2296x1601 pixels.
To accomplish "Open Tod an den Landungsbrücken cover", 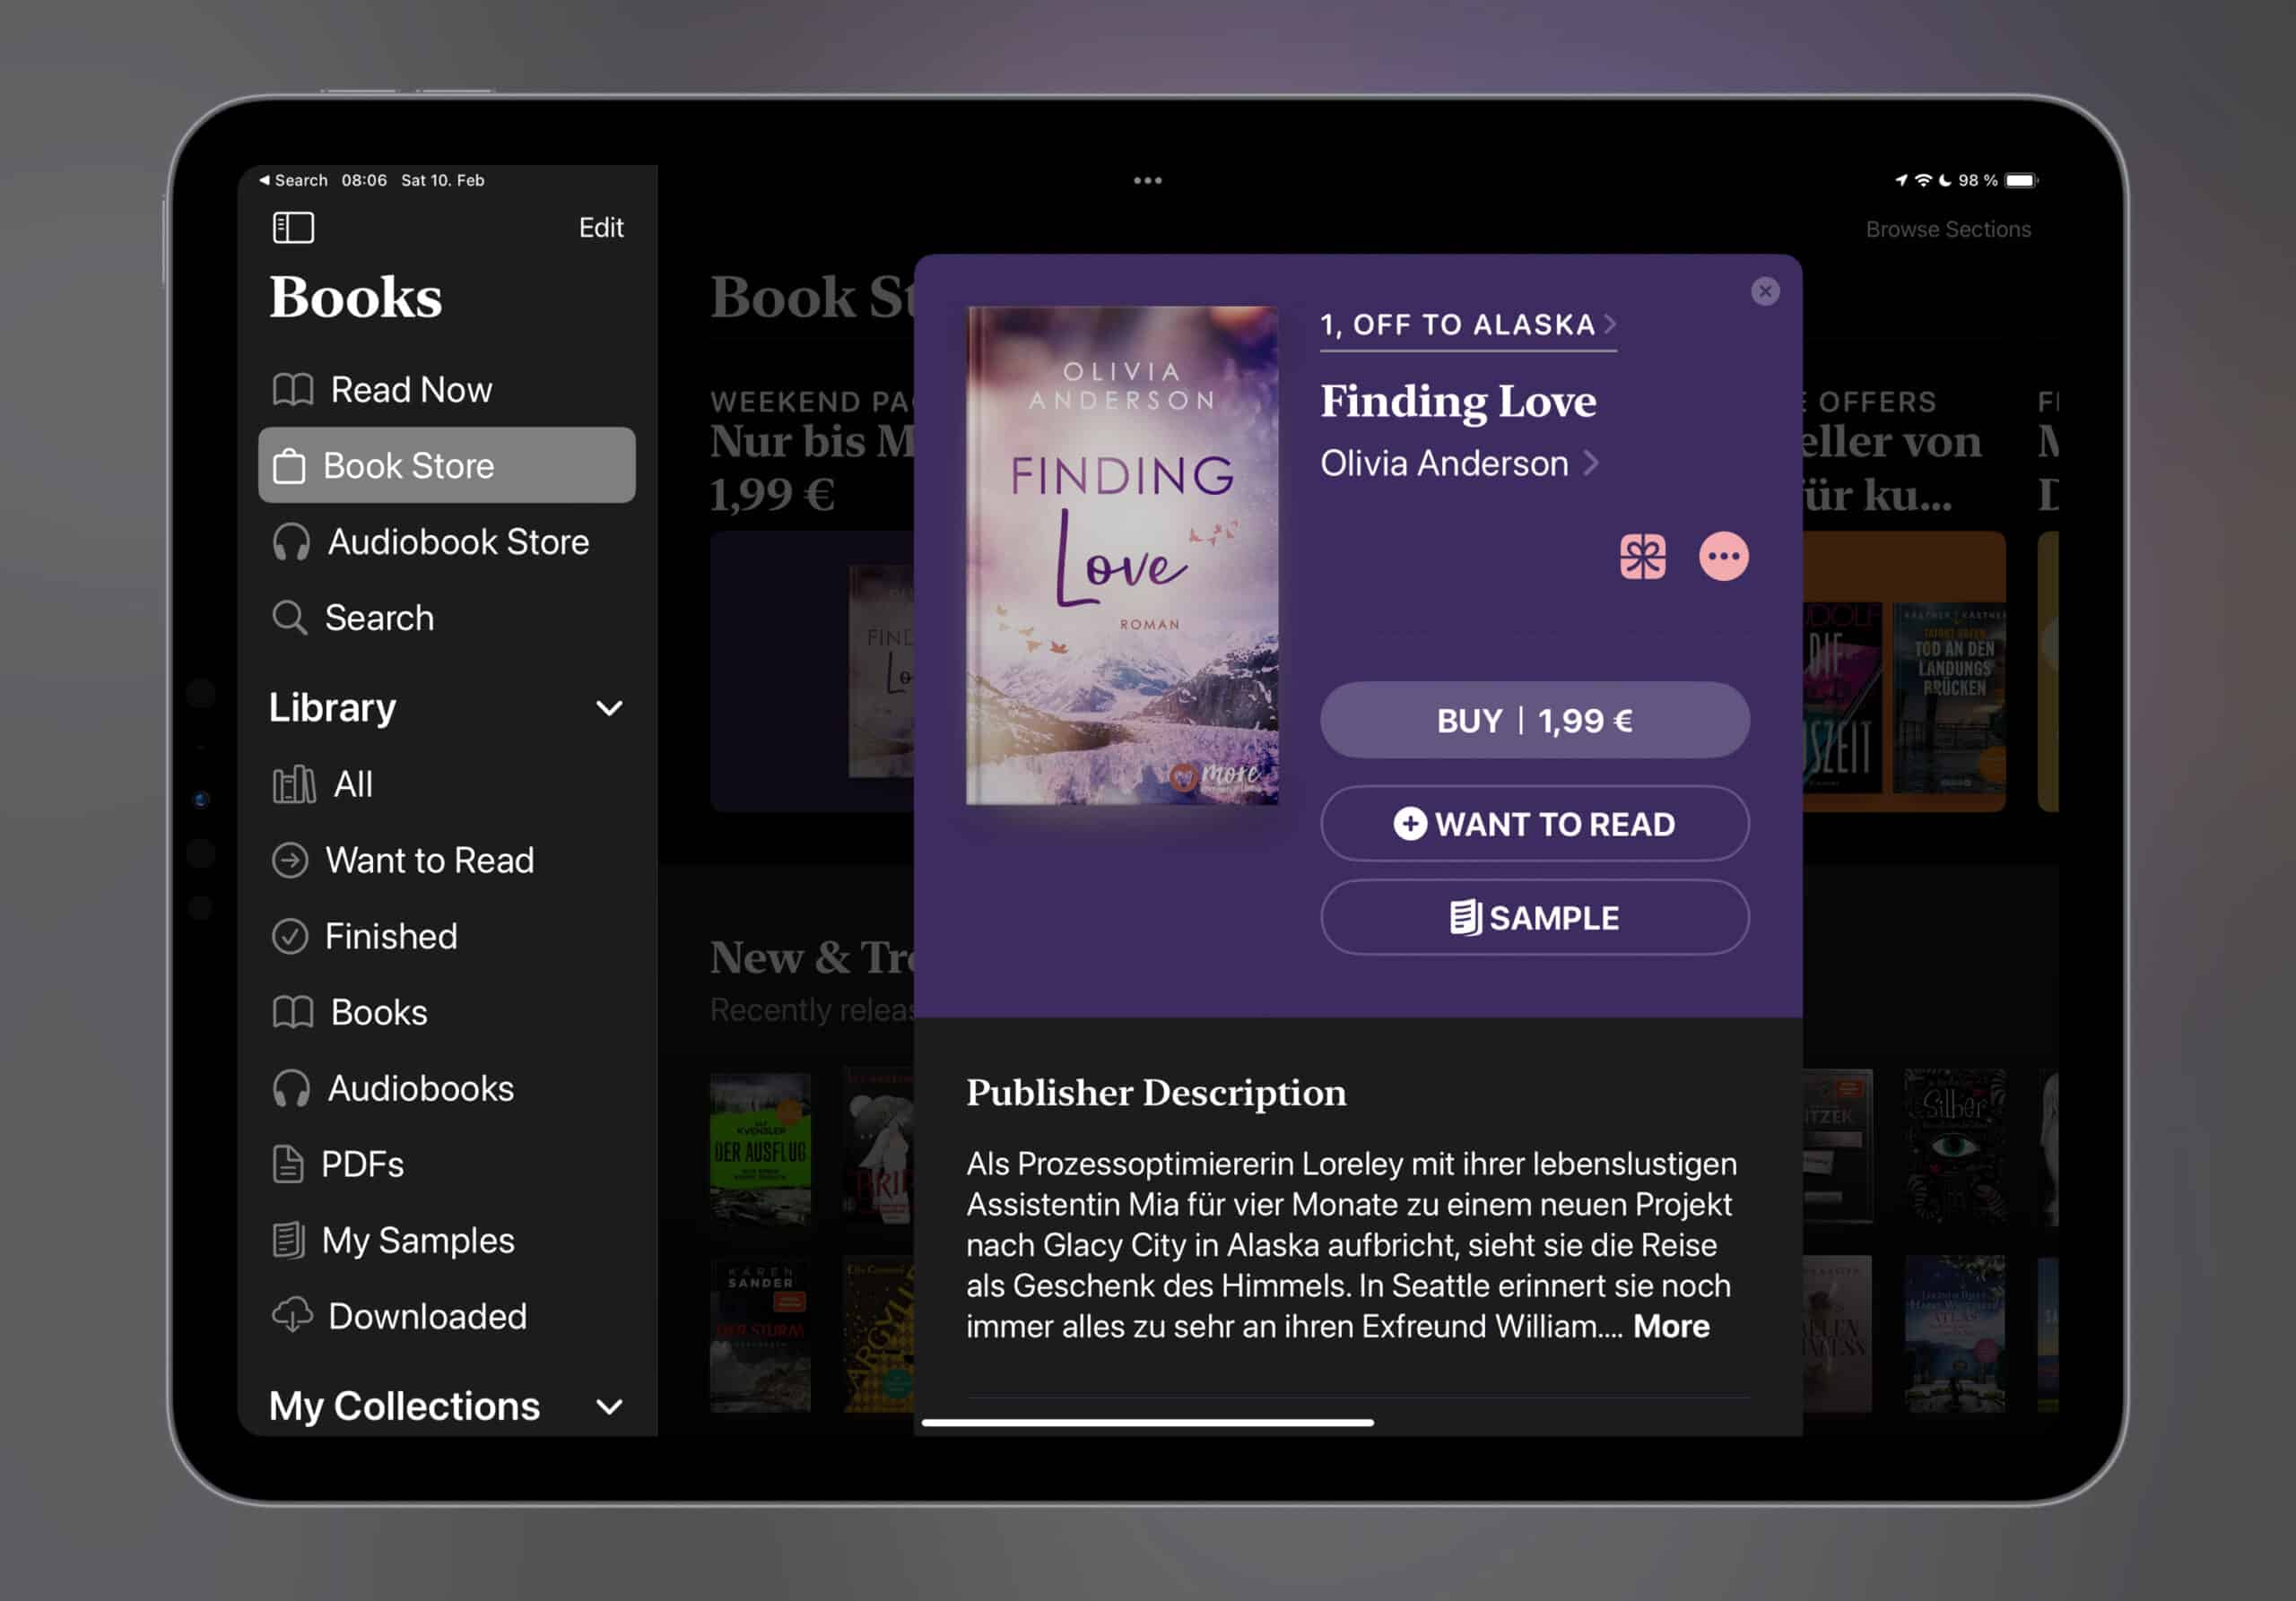I will [1948, 697].
